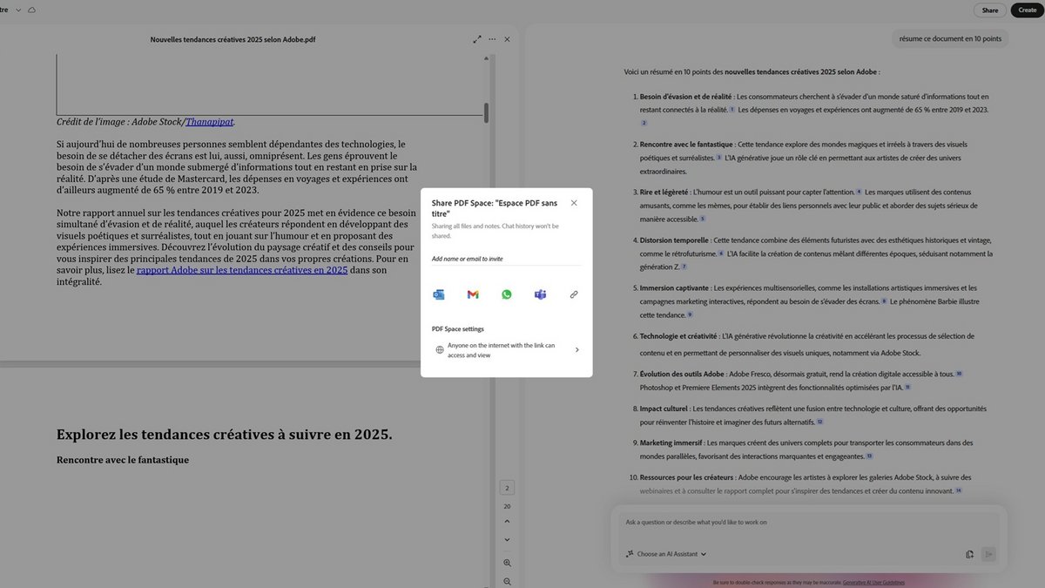The height and width of the screenshot is (588, 1045).
Task: Zoom out of the PDF document
Action: (x=508, y=581)
